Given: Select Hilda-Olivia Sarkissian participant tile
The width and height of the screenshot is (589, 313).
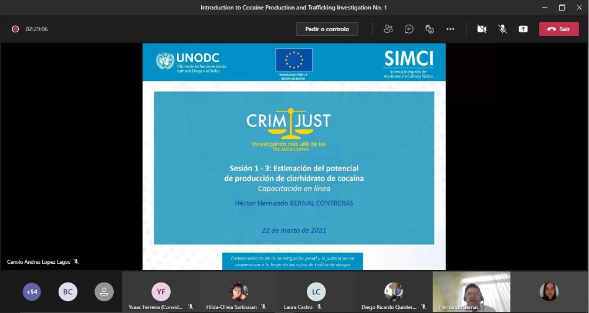Looking at the screenshot, I should [x=238, y=292].
